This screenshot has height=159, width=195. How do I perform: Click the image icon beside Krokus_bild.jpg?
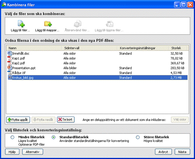(9, 78)
